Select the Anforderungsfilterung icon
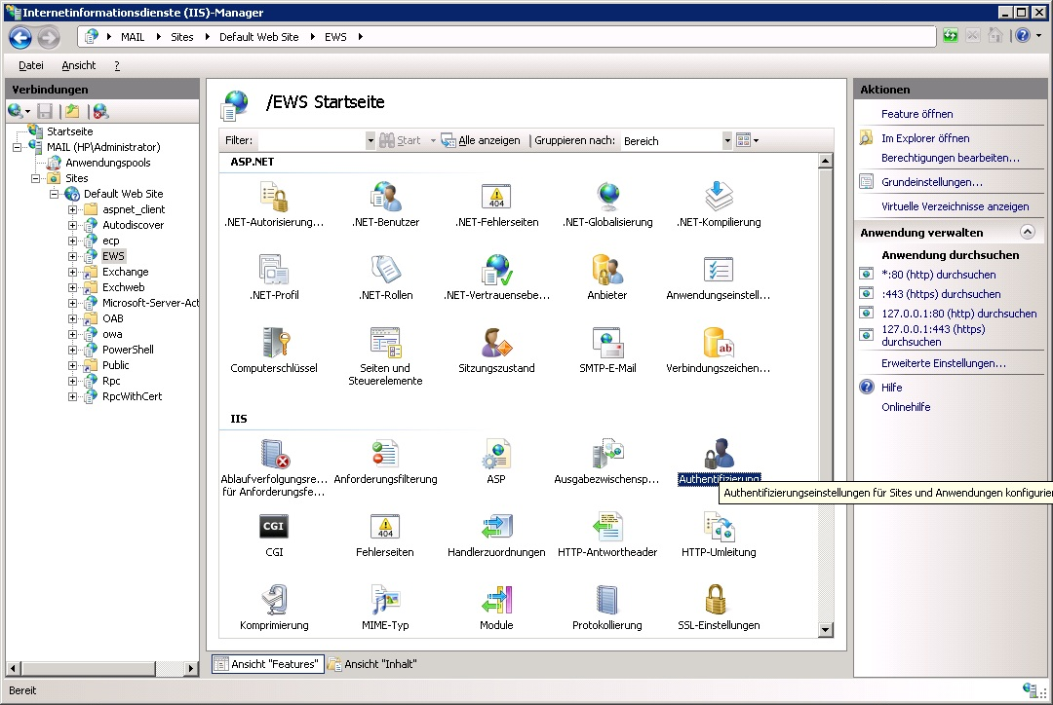 click(385, 455)
